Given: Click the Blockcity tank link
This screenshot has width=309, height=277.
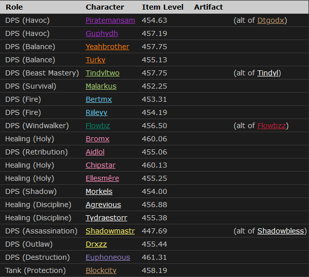Looking at the screenshot, I should [x=101, y=270].
